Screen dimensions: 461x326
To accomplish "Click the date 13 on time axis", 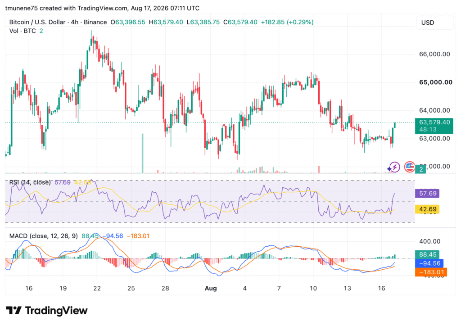I will pos(347,288).
